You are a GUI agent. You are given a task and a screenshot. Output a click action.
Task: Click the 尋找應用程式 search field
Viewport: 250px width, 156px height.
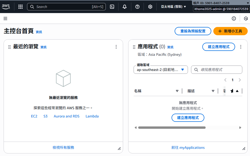click(x=216, y=70)
